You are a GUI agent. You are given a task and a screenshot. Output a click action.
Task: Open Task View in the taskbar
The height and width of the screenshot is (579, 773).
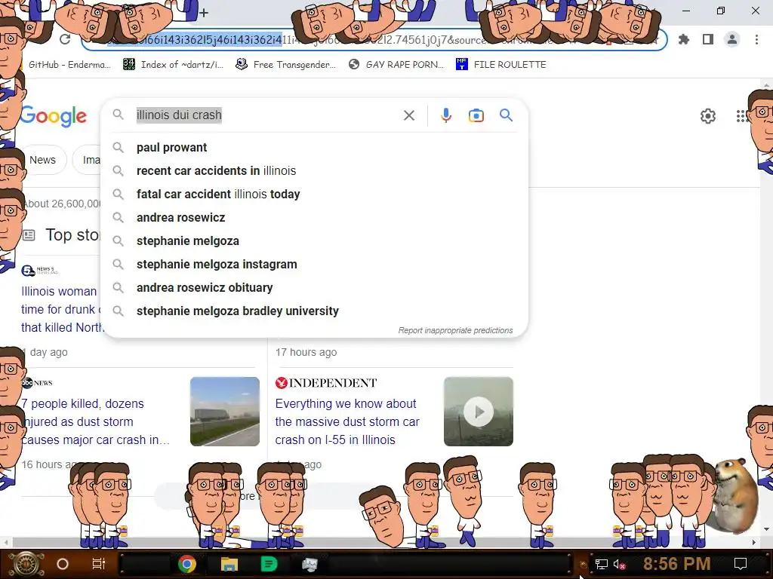(x=99, y=564)
